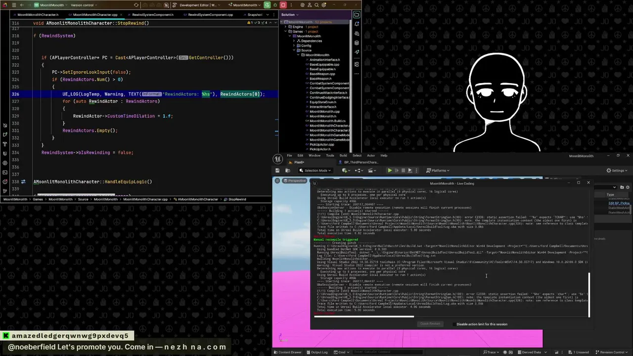Open the Output Log
This screenshot has height=356, width=633.
coord(316,352)
